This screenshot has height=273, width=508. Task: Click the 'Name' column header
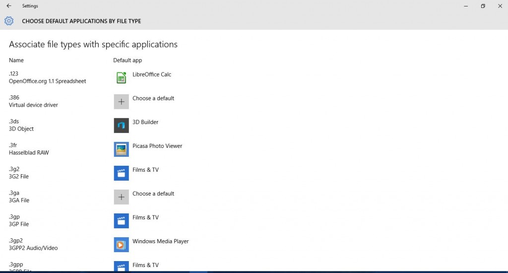(x=16, y=60)
